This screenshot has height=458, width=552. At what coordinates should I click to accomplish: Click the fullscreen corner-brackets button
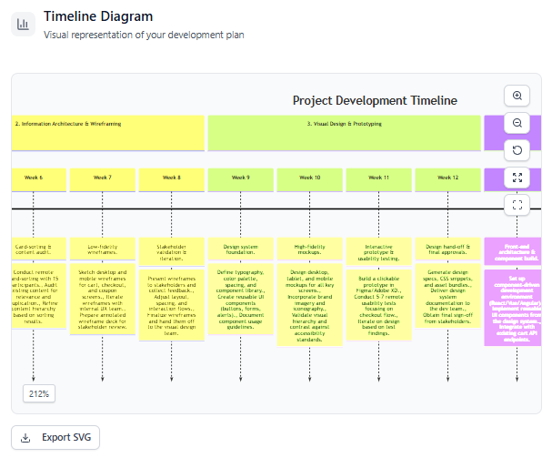coord(517,205)
